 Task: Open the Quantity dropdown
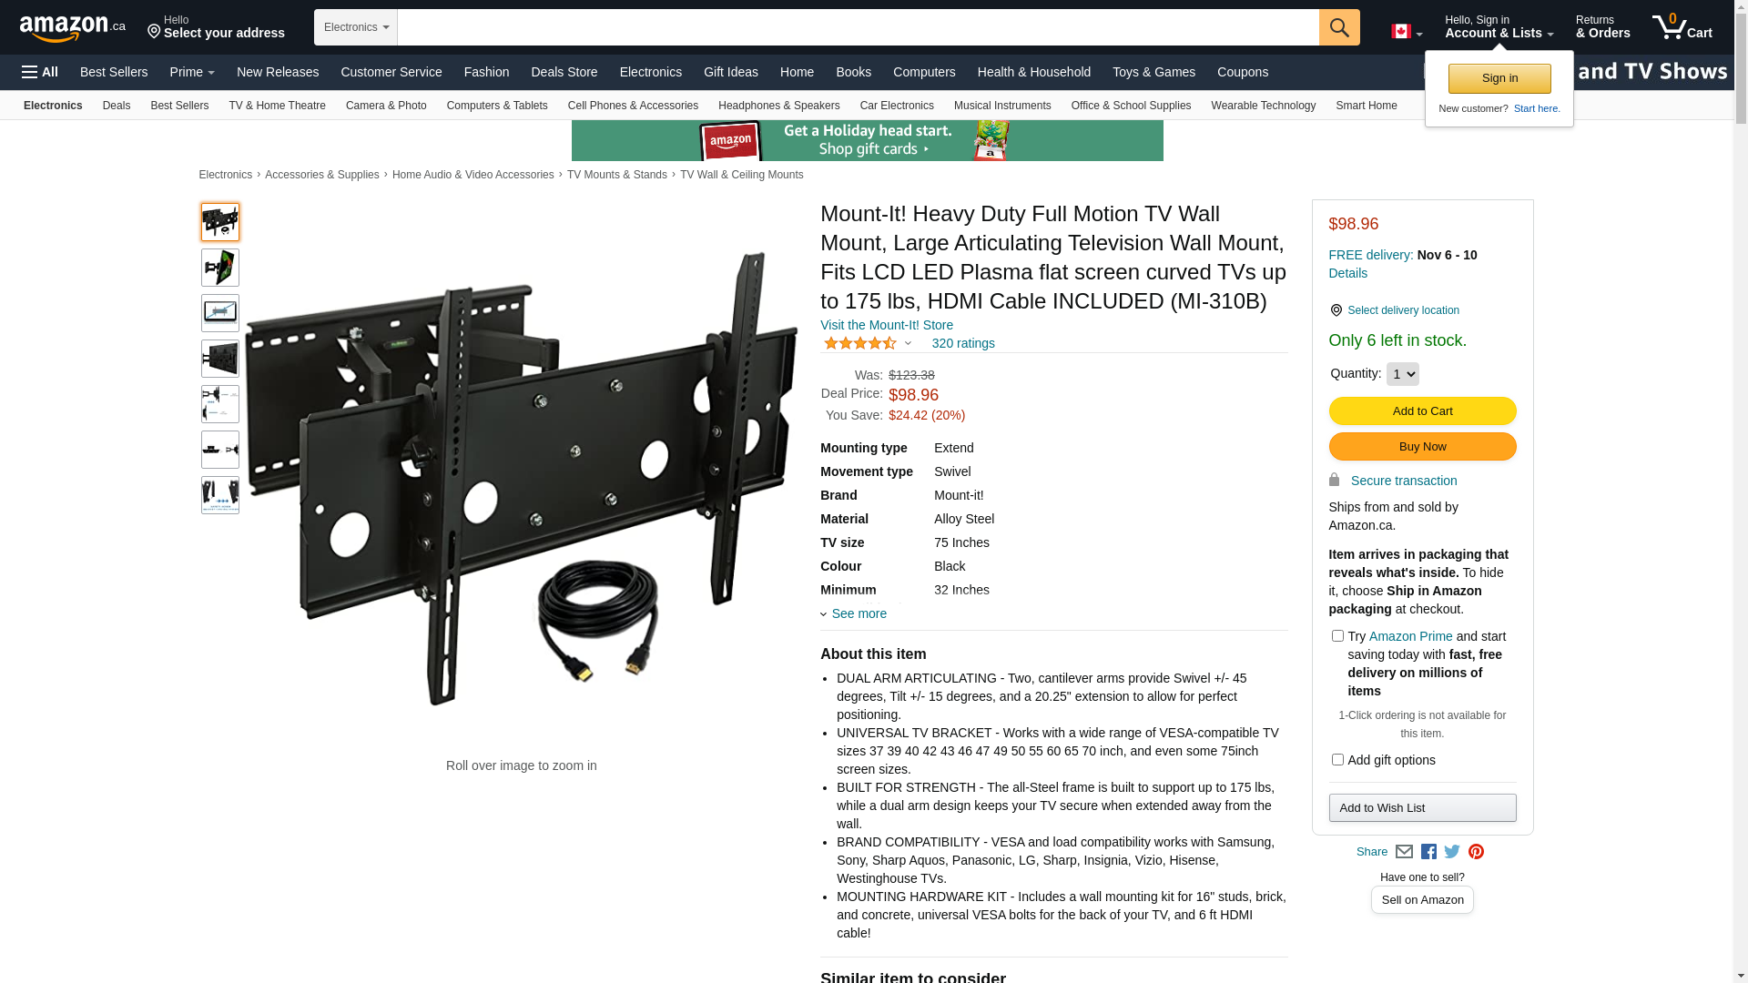pyautogui.click(x=1403, y=374)
